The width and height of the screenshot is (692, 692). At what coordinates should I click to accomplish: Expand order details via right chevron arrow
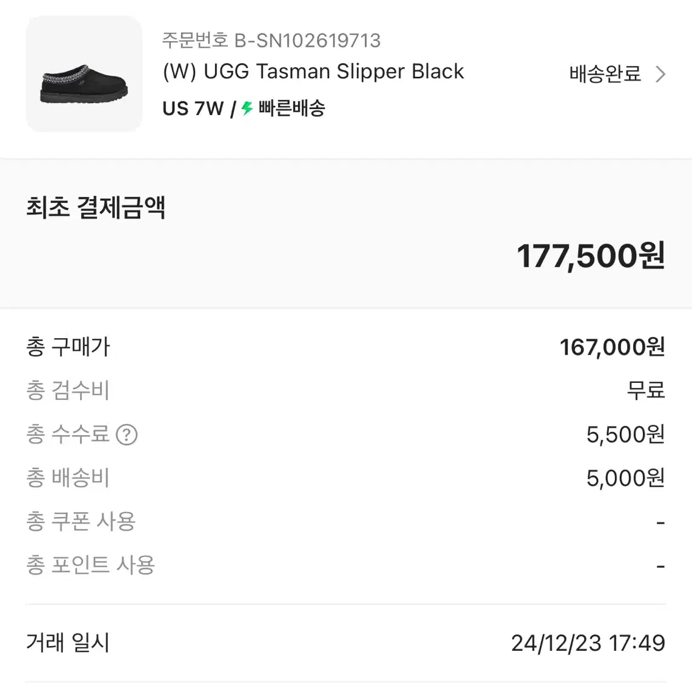pos(660,74)
